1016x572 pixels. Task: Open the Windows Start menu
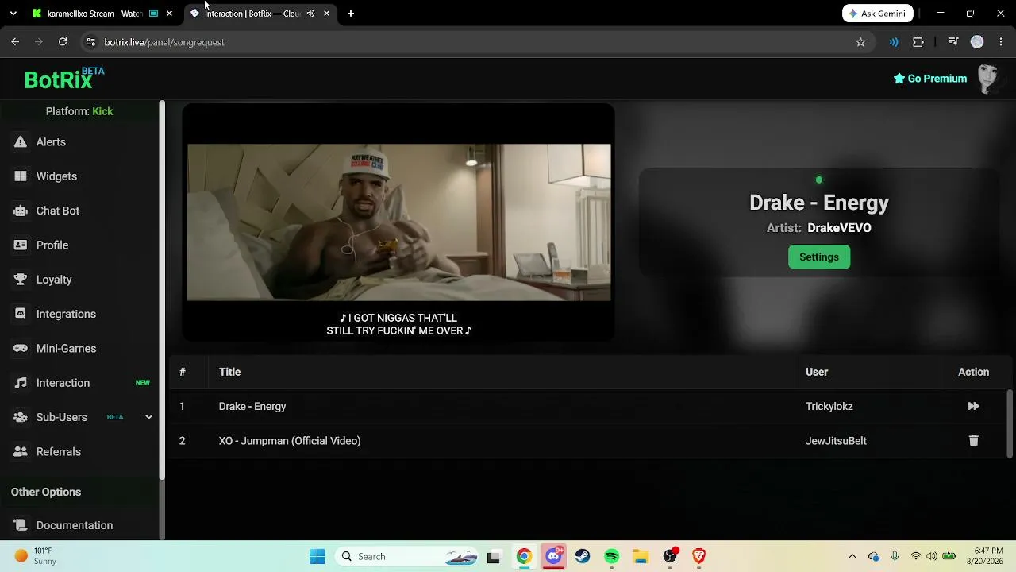pyautogui.click(x=317, y=556)
